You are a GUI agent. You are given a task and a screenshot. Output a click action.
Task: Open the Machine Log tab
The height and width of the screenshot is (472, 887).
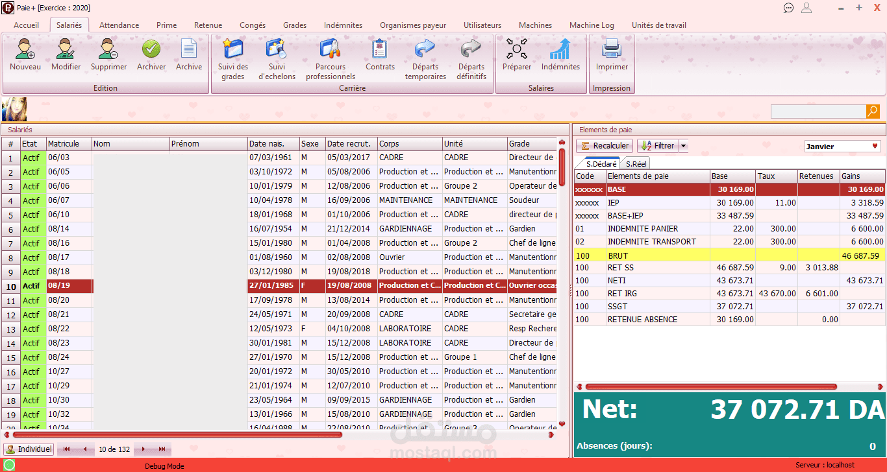(x=592, y=25)
